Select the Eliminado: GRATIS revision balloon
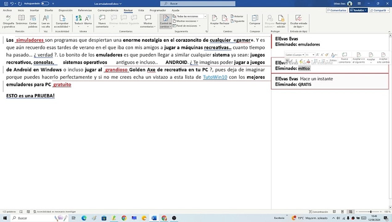The image size is (392, 222). [330, 81]
